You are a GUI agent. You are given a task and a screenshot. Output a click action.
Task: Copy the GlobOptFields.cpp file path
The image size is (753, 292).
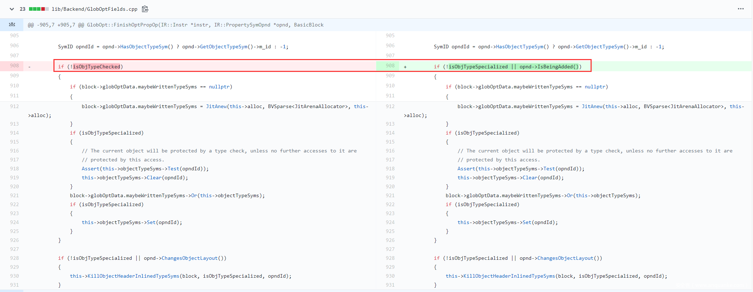pyautogui.click(x=145, y=9)
